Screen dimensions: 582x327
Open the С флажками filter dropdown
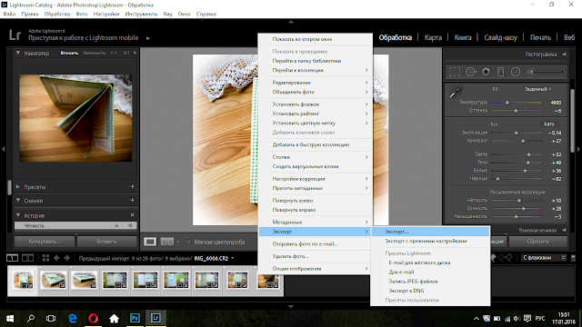pyautogui.click(x=544, y=258)
